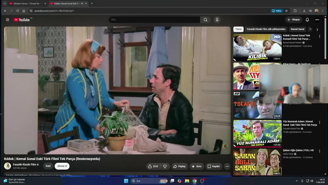Screen dimensions: 328x185
Task: Open the media control icon in the toolbar
Action: (310, 11)
